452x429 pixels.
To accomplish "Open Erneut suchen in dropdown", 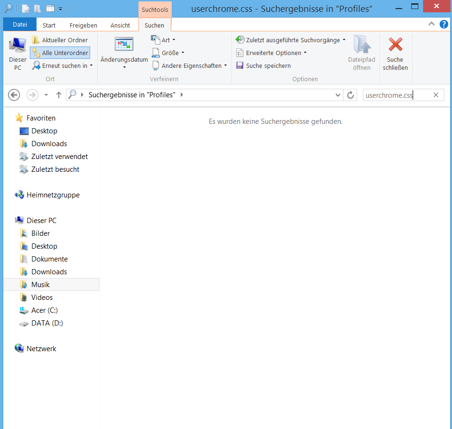I will click(63, 66).
